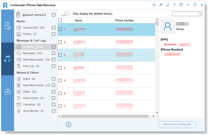Tick the checkbox for contact row 3

[60, 55]
